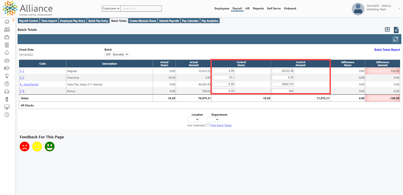This screenshot has width=403, height=195.
Task: Open the monitor screen sidebar icon
Action: click(7, 107)
